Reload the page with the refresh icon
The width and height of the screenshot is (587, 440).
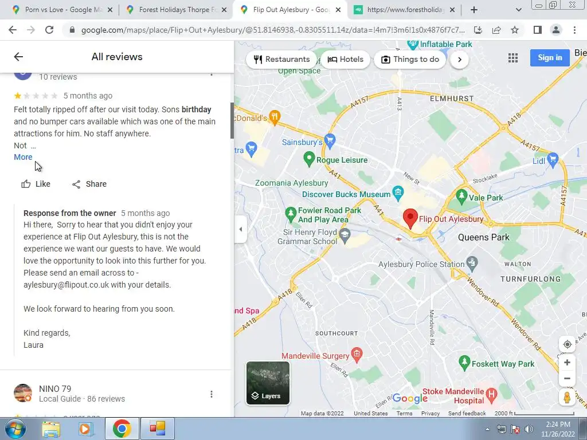tap(49, 30)
